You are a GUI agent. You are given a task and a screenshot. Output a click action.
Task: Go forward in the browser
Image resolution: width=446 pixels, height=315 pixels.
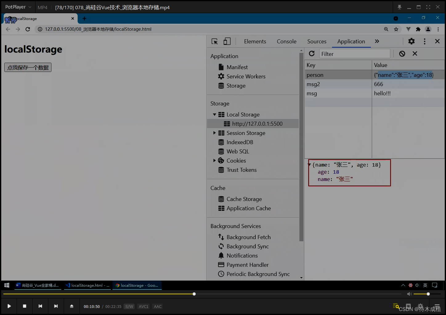pos(18,29)
